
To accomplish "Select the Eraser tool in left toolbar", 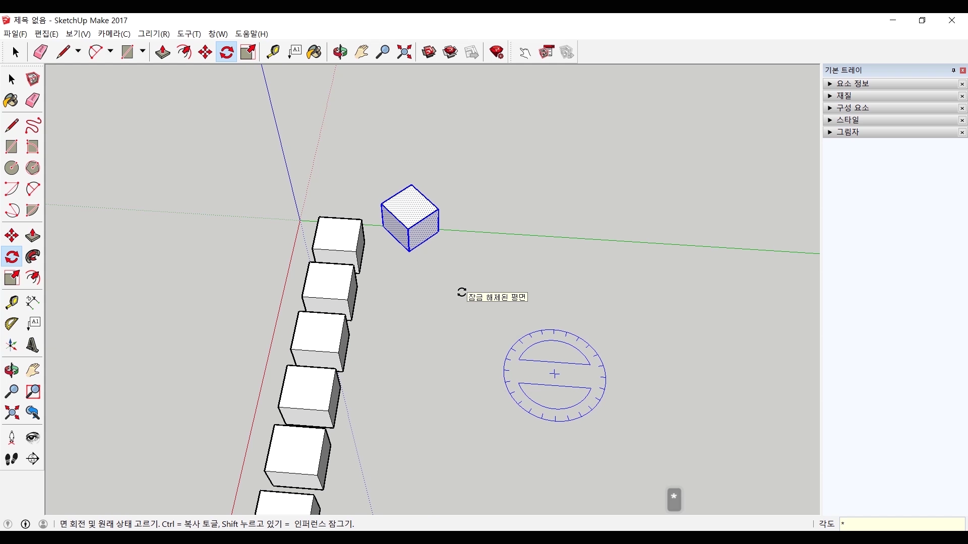I will tap(32, 101).
